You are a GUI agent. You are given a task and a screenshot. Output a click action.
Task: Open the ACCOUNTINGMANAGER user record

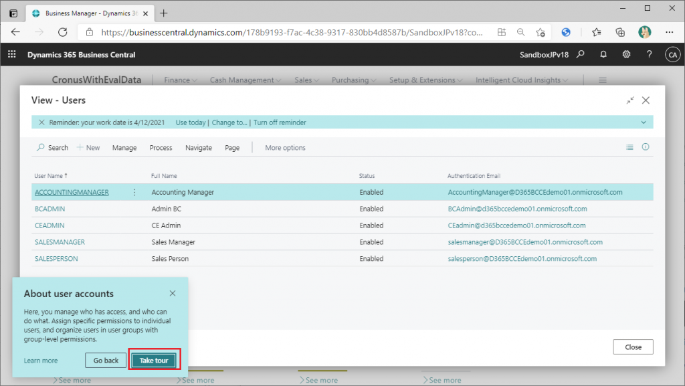coord(72,192)
